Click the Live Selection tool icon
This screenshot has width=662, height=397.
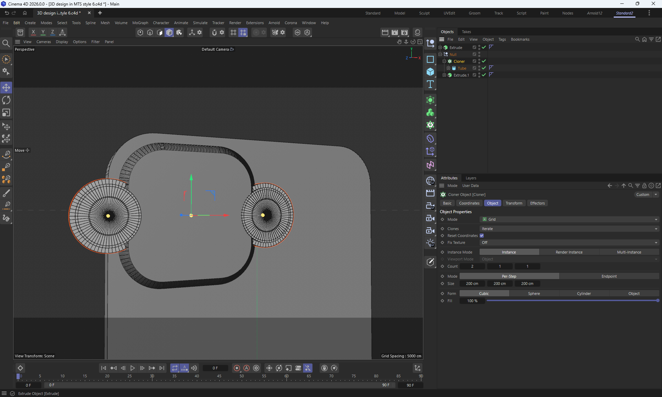coord(6,59)
